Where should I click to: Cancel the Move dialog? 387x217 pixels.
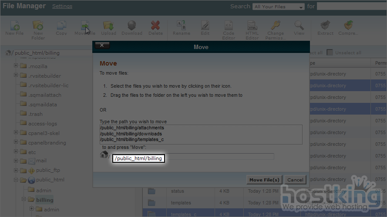point(295,180)
